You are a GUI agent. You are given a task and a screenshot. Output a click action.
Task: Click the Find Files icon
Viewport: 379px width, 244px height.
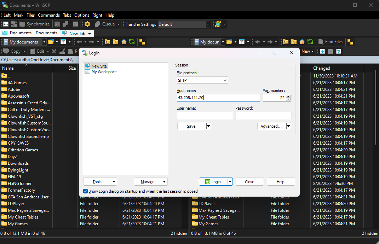[x=331, y=42]
